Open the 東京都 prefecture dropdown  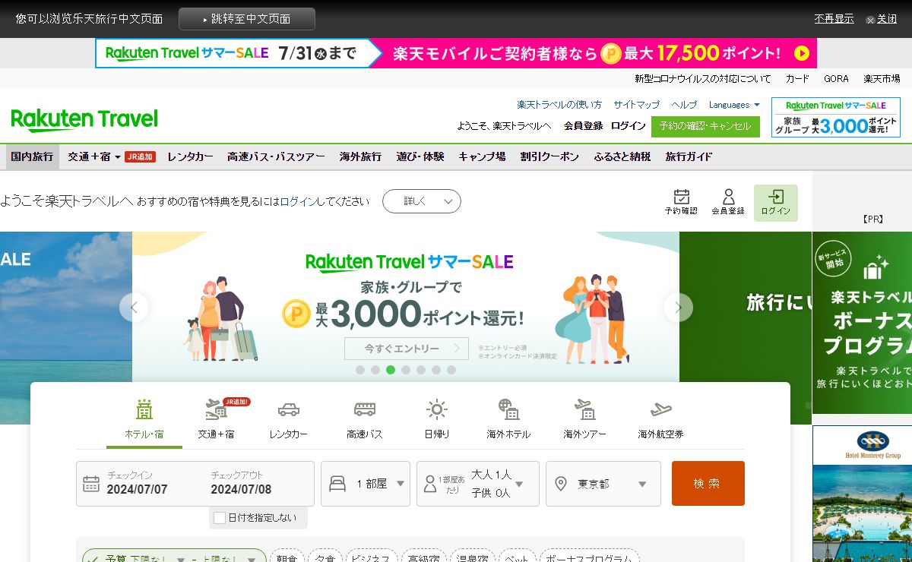603,484
